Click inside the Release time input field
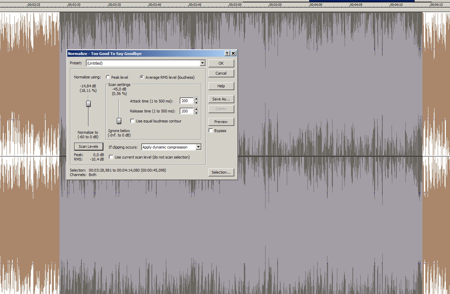450x294 pixels. tap(187, 111)
